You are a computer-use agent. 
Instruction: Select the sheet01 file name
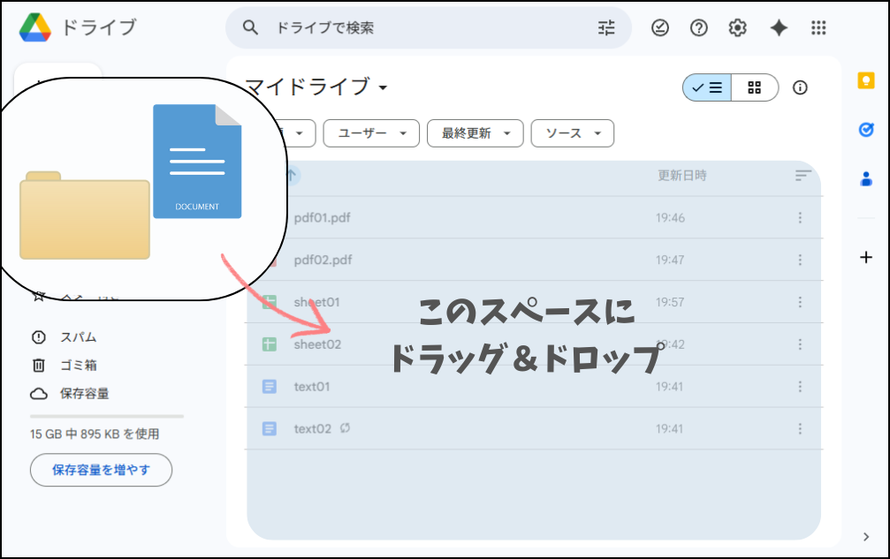click(316, 302)
